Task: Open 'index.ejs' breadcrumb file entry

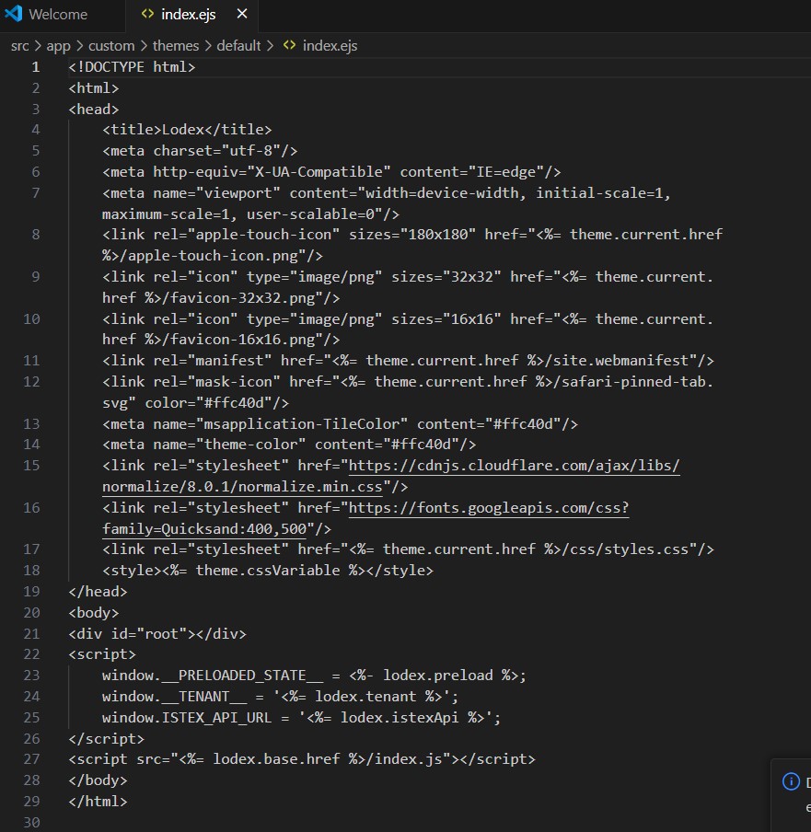Action: pos(330,46)
